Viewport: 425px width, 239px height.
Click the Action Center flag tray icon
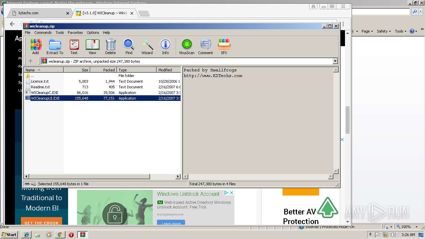[x=378, y=235]
